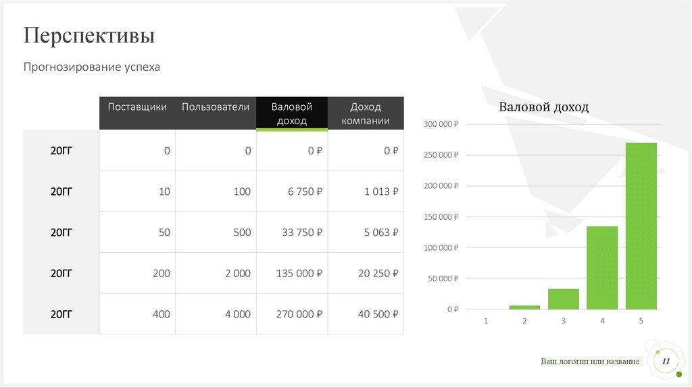Select the small bar above label 2
This screenshot has width=692, height=387.
(524, 307)
